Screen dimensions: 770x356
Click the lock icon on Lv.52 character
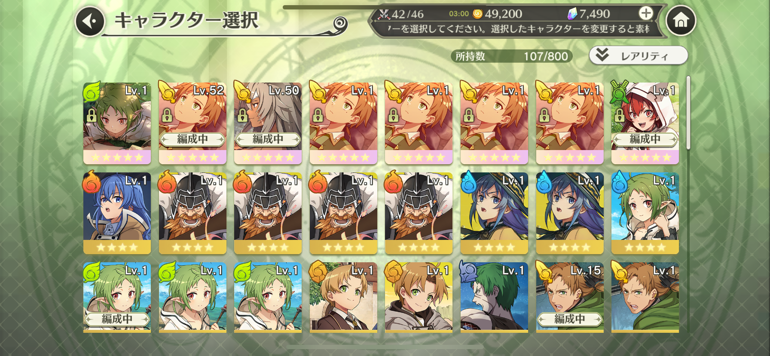[167, 115]
